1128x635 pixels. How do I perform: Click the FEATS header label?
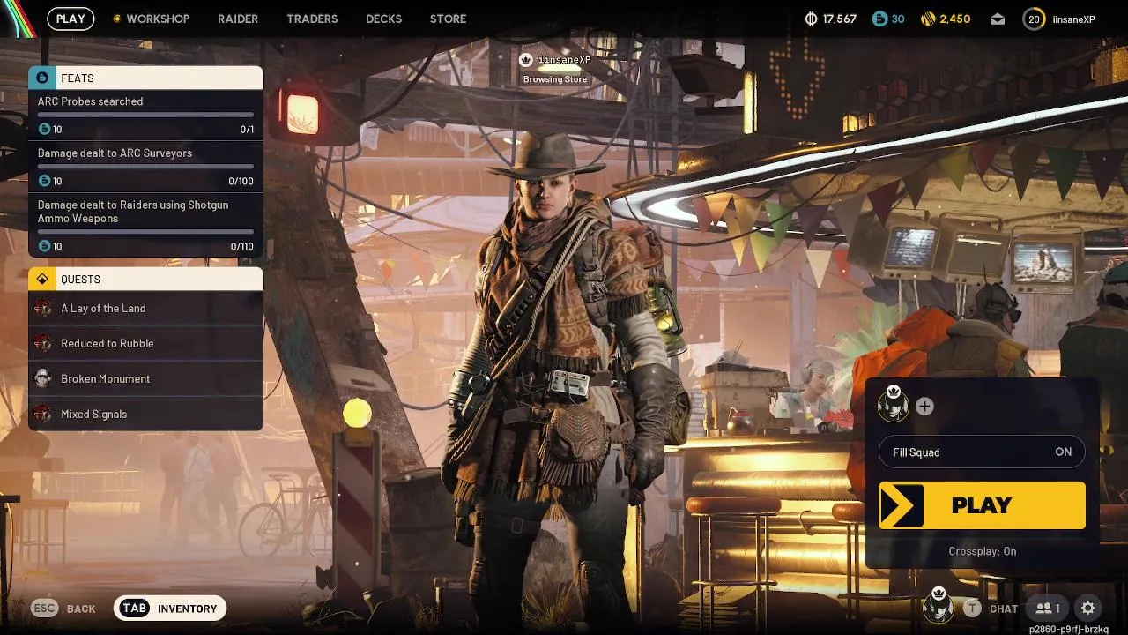[x=77, y=78]
